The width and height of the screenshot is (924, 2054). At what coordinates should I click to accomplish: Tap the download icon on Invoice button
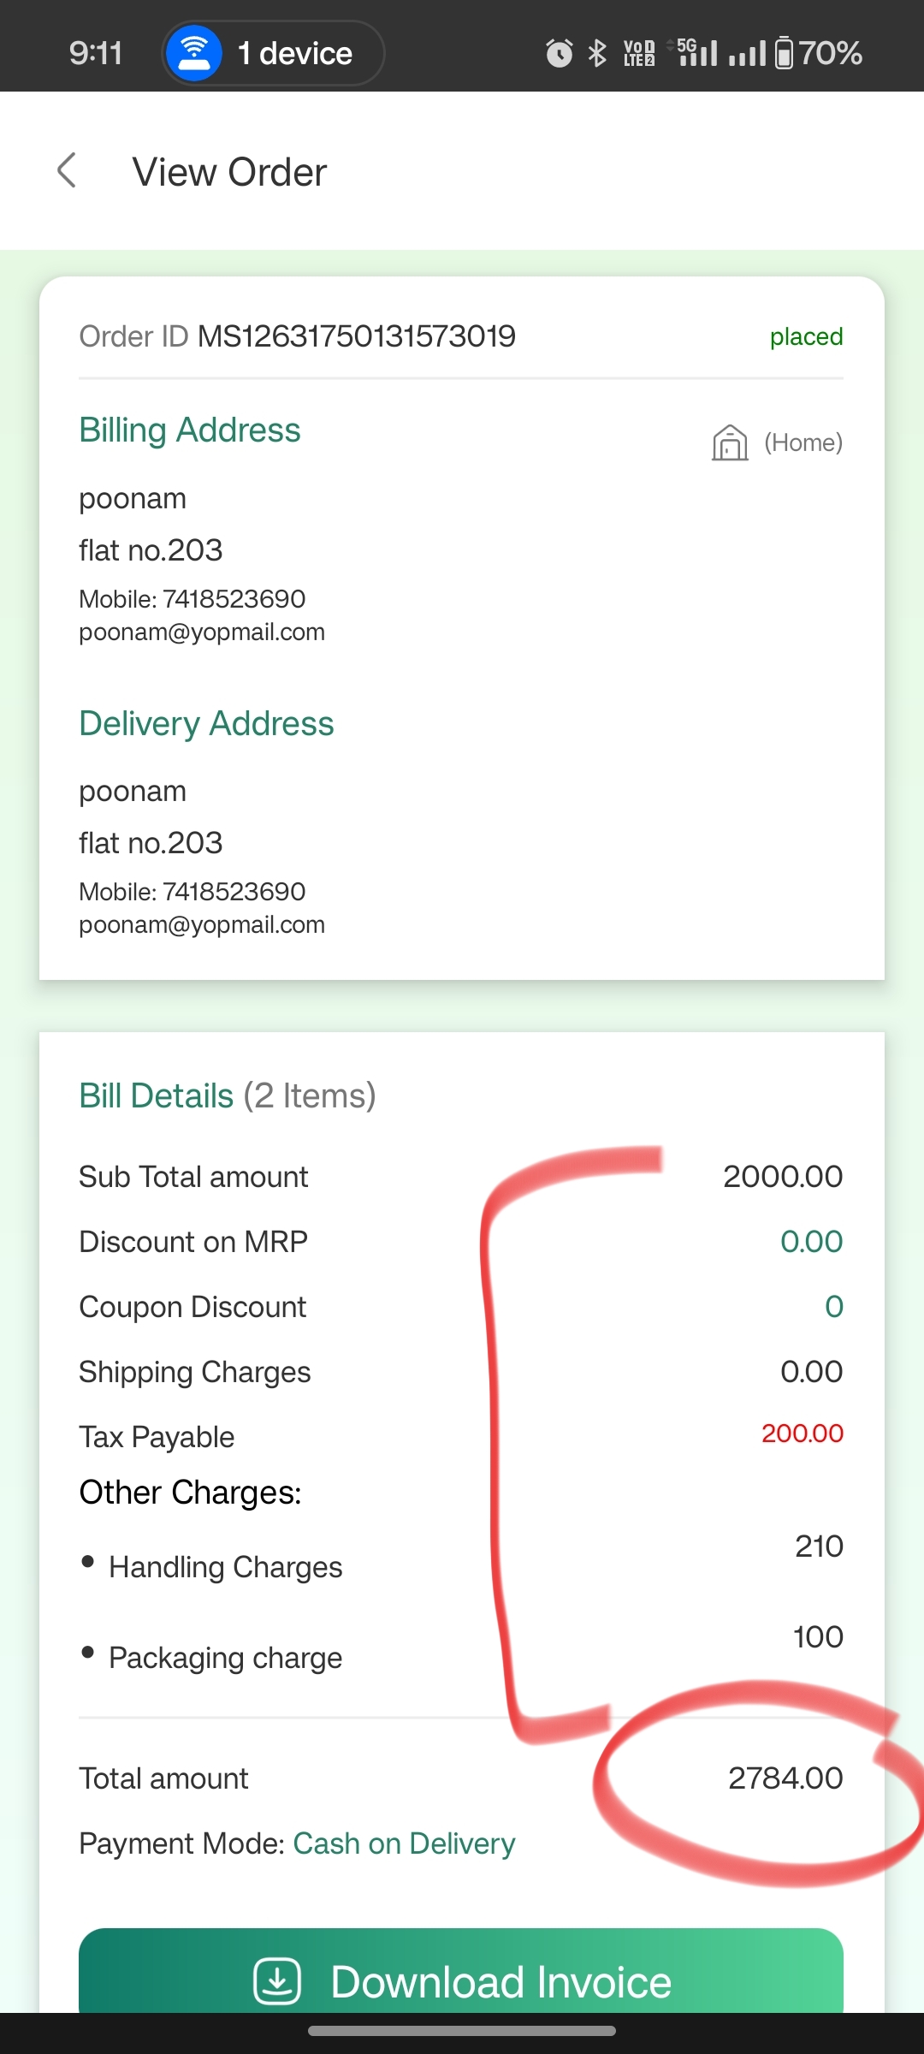point(277,1981)
